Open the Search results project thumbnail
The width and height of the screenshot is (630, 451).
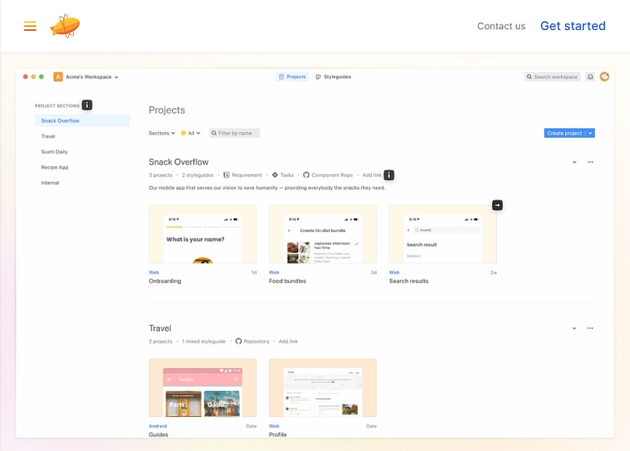442,234
